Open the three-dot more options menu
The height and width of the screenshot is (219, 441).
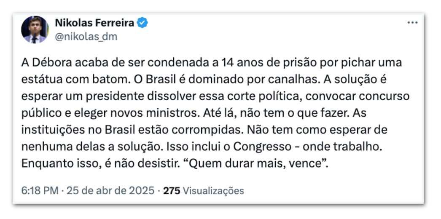(x=412, y=23)
